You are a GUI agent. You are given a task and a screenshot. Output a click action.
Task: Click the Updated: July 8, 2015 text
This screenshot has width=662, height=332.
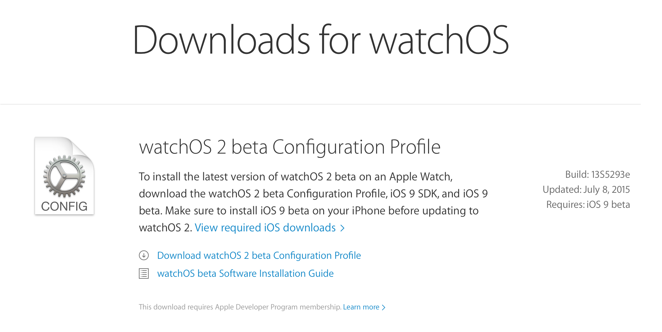[586, 190]
